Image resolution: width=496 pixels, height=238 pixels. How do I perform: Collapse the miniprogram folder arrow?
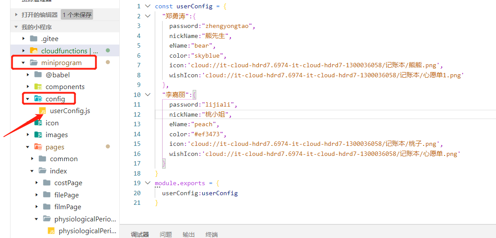click(x=23, y=62)
